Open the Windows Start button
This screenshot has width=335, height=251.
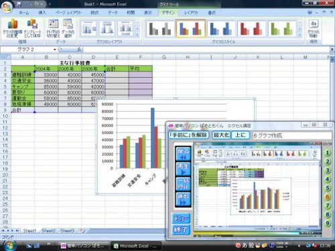[x=9, y=246]
